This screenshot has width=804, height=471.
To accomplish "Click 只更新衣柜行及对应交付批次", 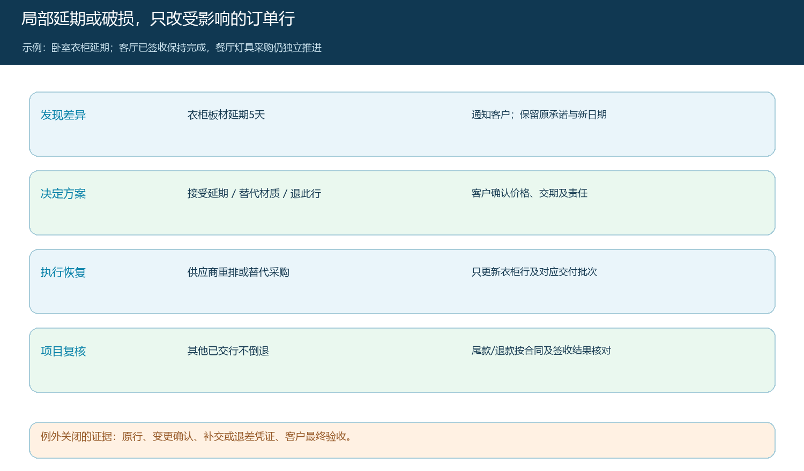I will (x=534, y=272).
